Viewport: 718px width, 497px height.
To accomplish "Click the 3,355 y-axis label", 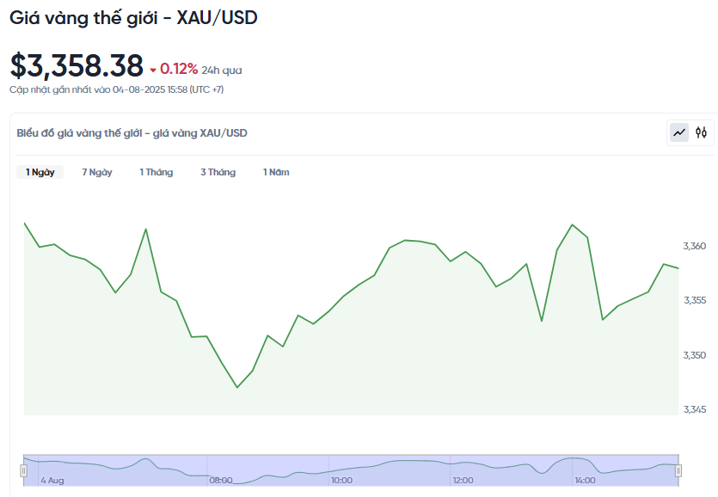I will (x=695, y=300).
